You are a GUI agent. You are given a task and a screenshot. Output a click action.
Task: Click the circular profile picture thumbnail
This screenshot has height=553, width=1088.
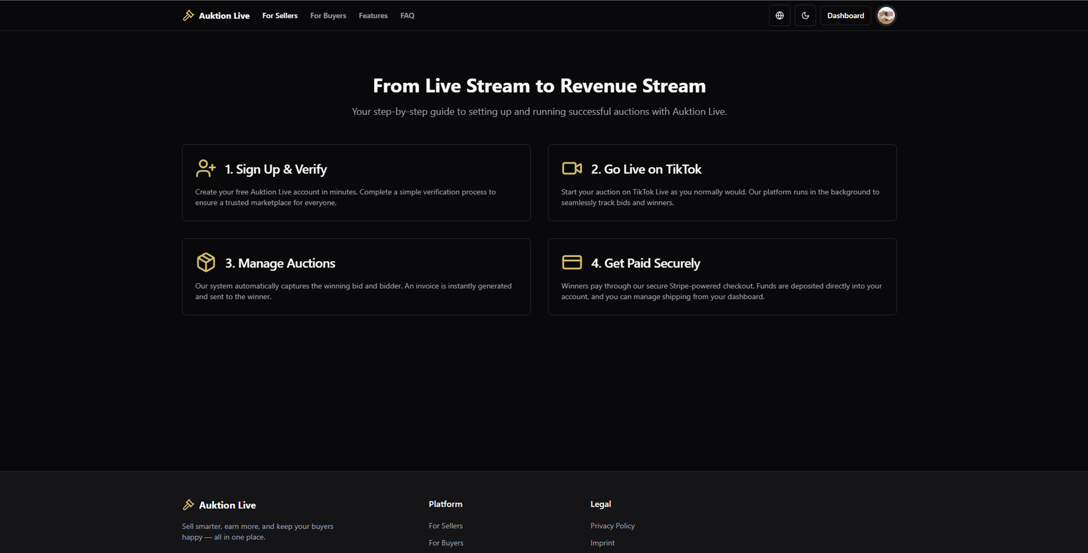click(x=886, y=15)
